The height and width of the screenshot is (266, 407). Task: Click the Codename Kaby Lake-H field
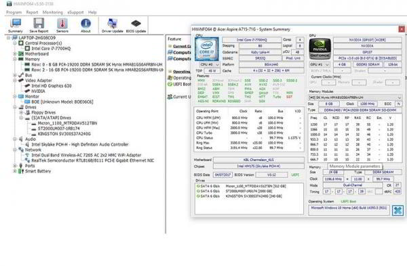tap(260, 52)
